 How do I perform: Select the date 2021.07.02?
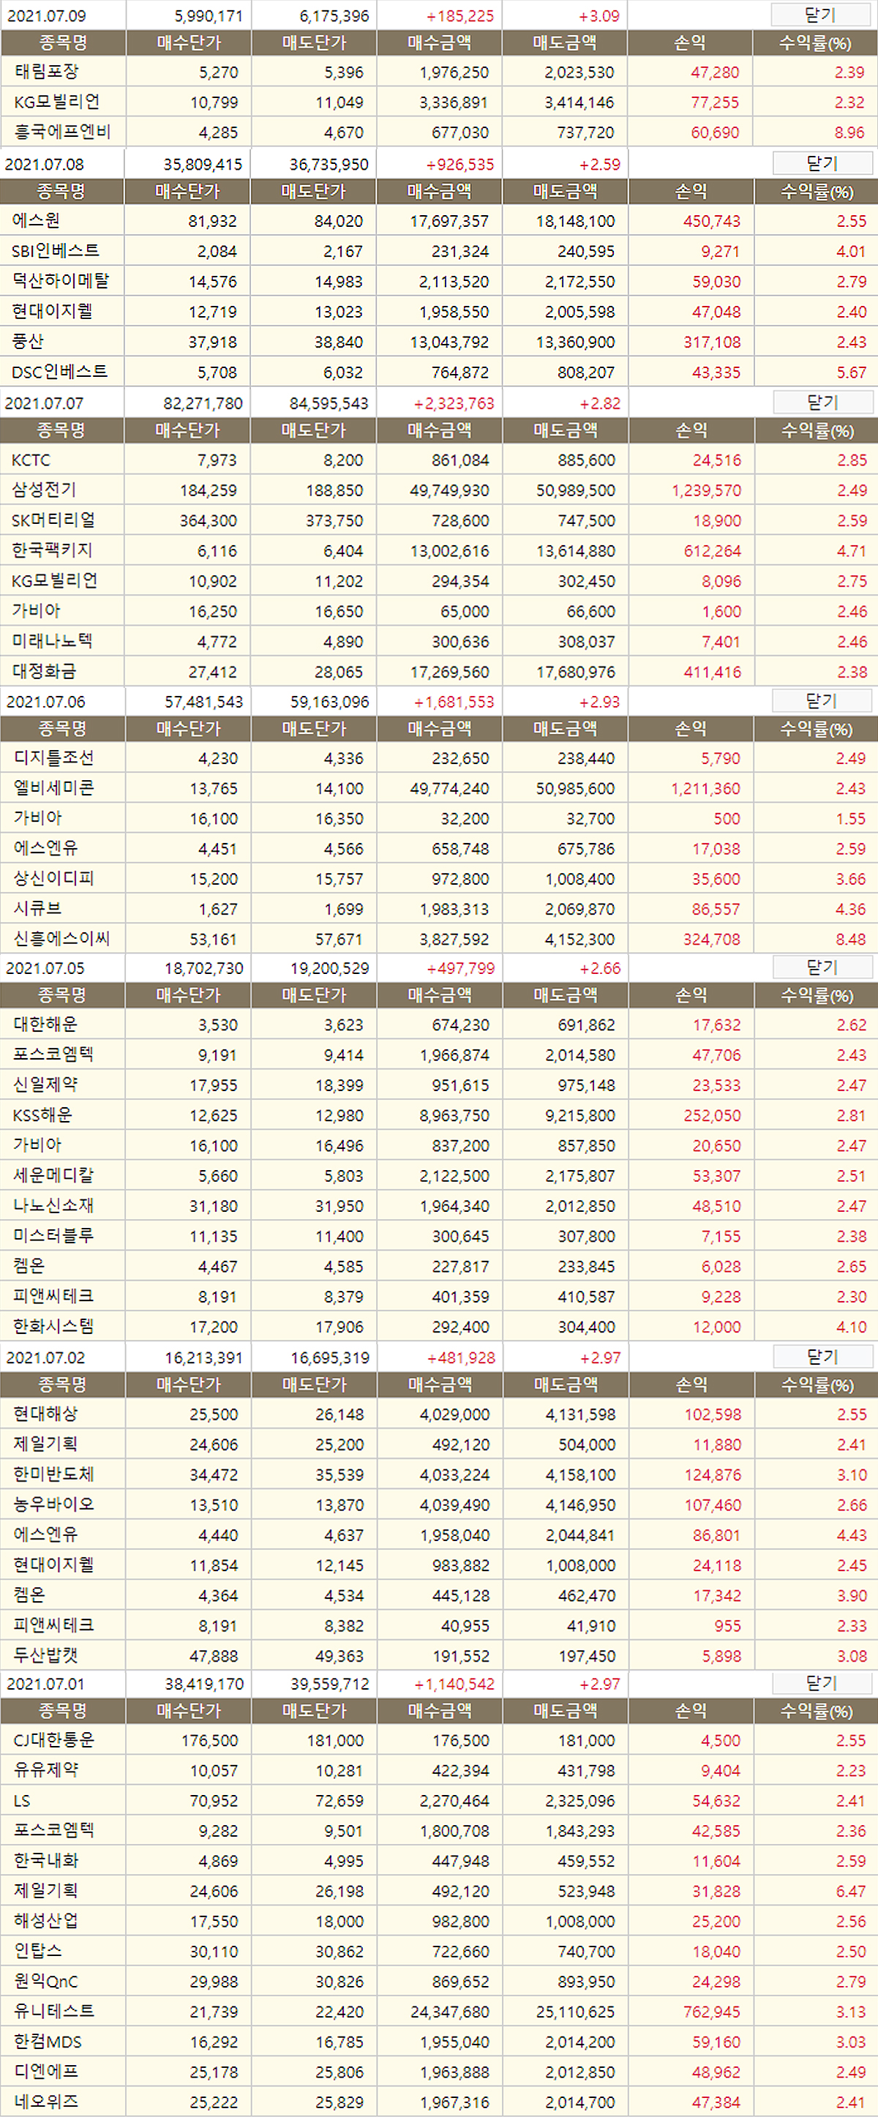point(45,1357)
